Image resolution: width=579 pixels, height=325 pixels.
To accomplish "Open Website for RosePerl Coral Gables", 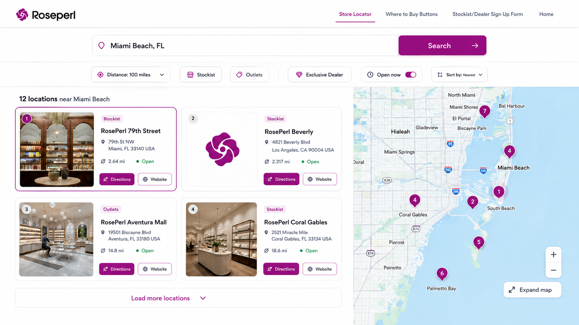I will [x=320, y=269].
